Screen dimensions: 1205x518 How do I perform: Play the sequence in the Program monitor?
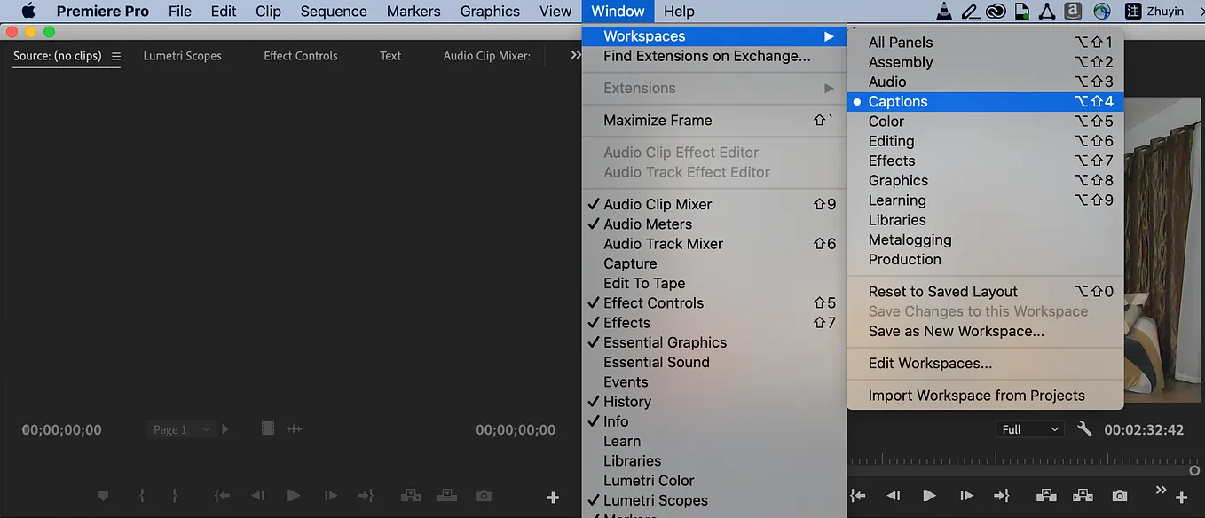coord(929,496)
